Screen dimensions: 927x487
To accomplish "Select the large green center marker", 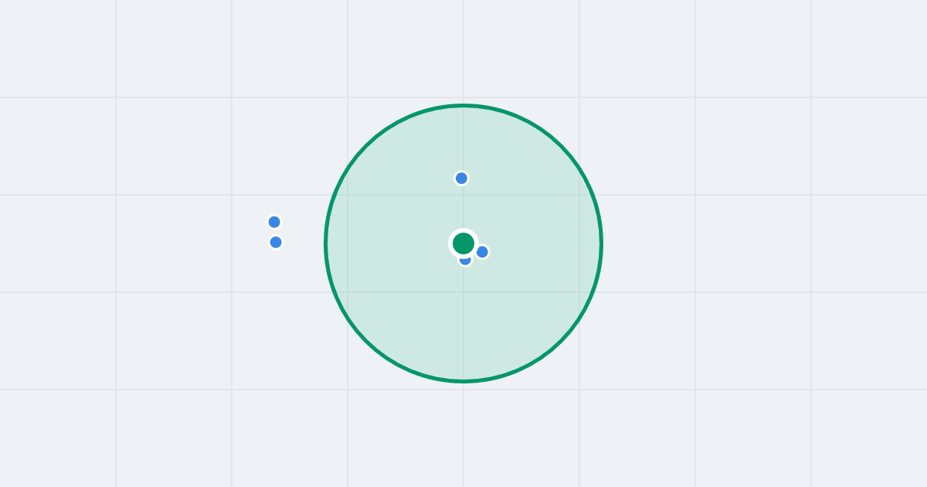I will tap(463, 243).
